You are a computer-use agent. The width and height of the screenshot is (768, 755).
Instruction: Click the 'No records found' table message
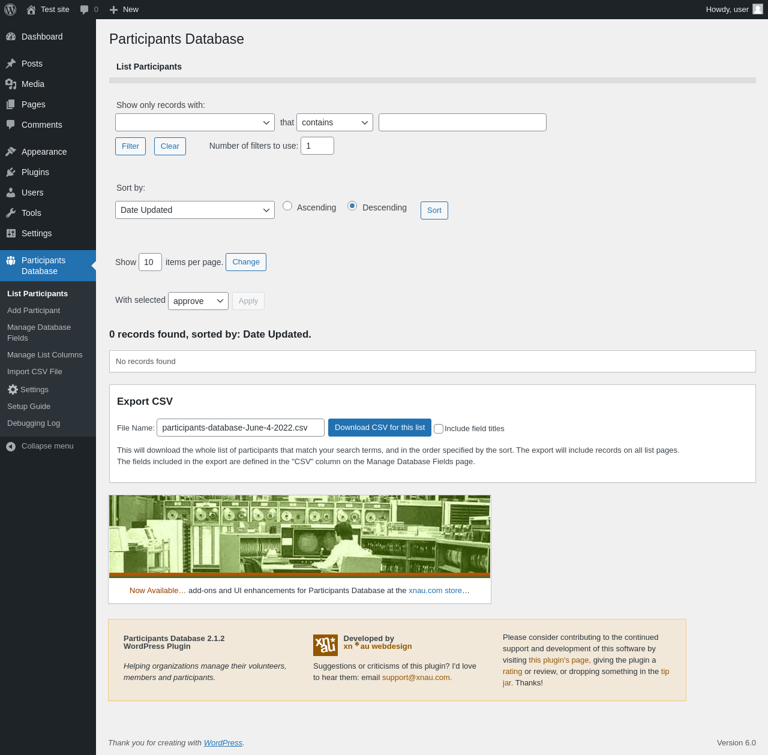[x=146, y=362]
